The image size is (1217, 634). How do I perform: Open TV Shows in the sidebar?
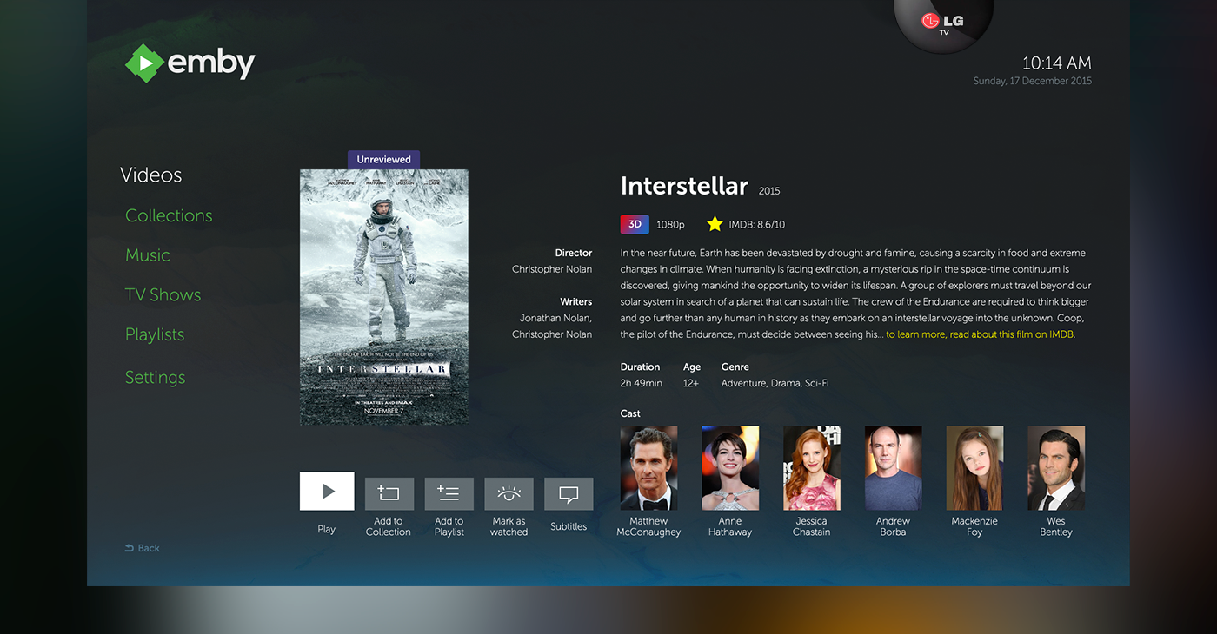pos(163,294)
